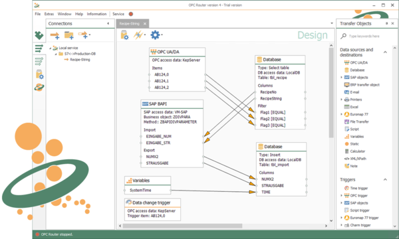Open the Service menu
Screen dimensions: 399x239
pos(118,14)
